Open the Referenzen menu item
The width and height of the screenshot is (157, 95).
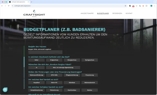click(117, 13)
